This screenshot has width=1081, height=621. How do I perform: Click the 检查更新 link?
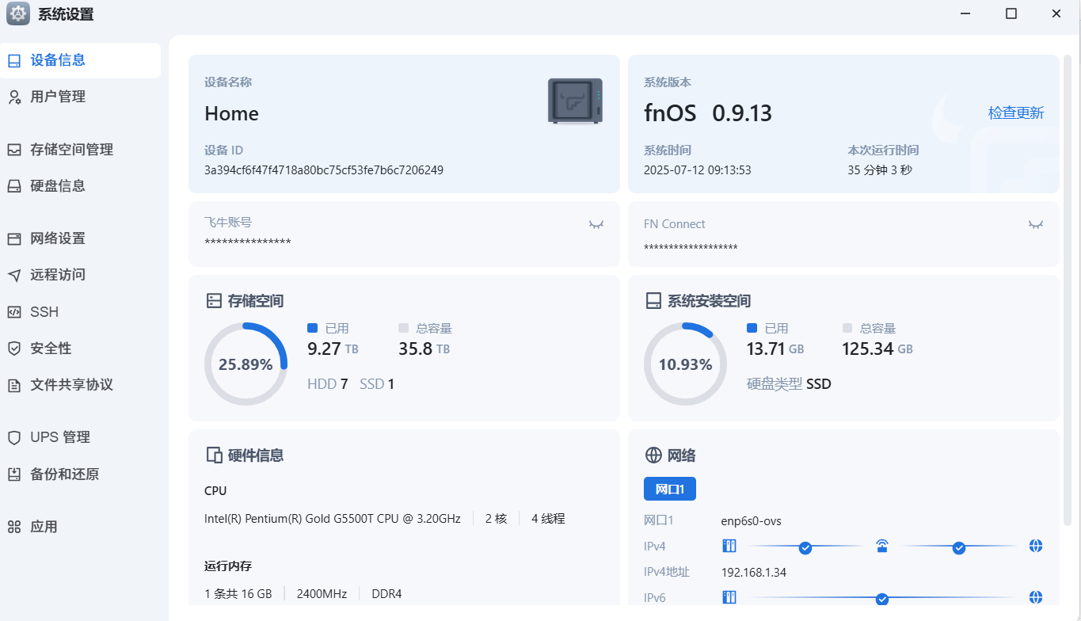click(1015, 112)
